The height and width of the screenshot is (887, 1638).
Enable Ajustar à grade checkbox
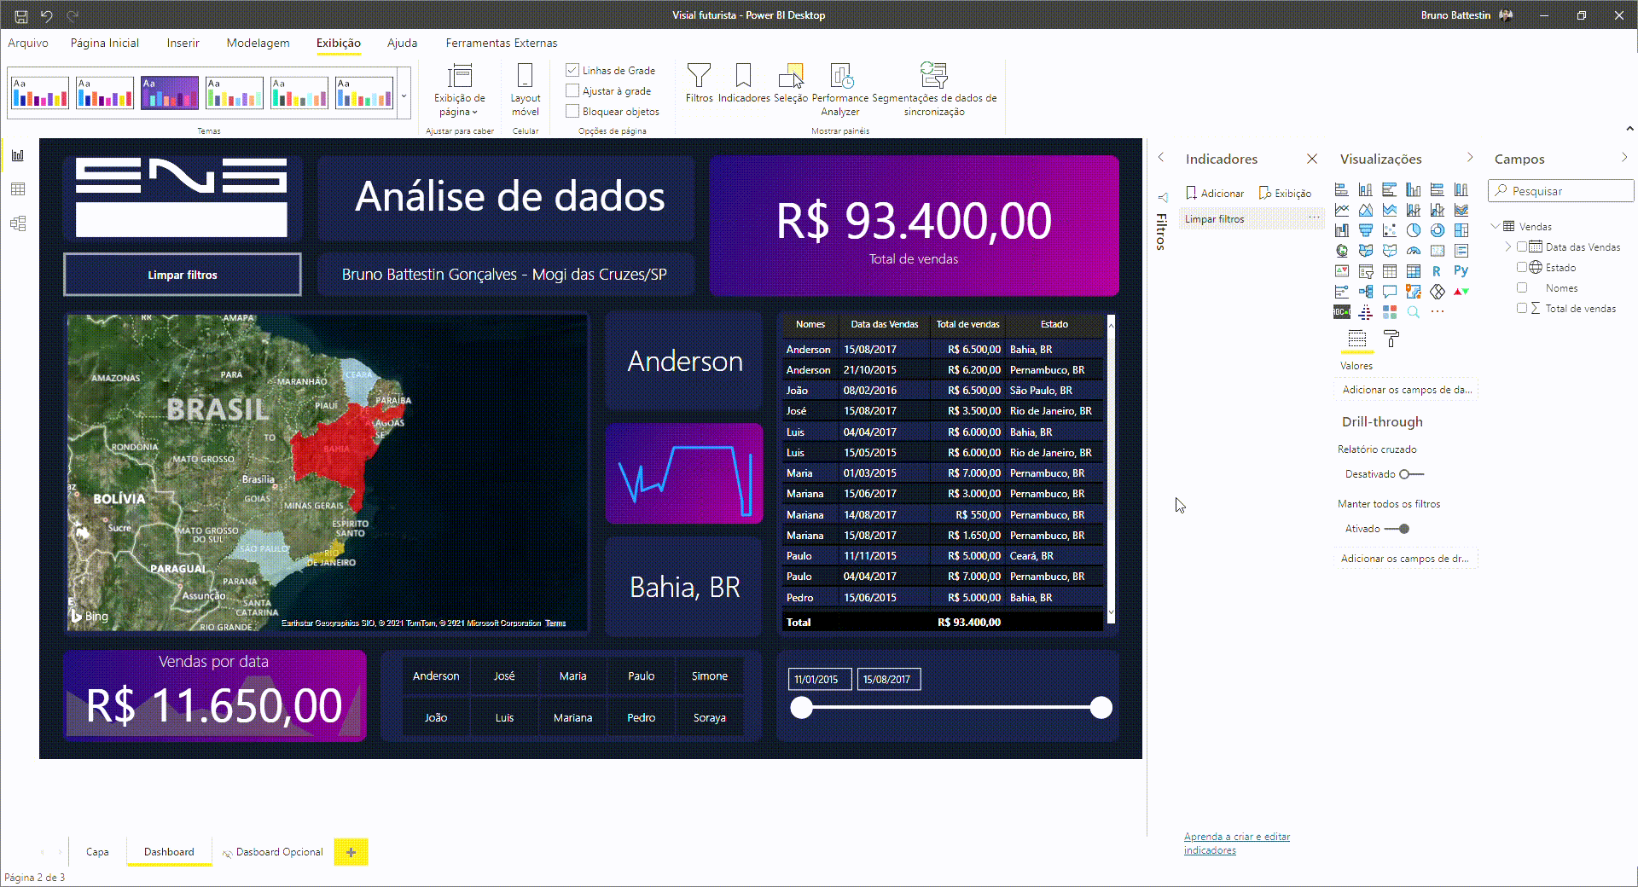tap(572, 90)
